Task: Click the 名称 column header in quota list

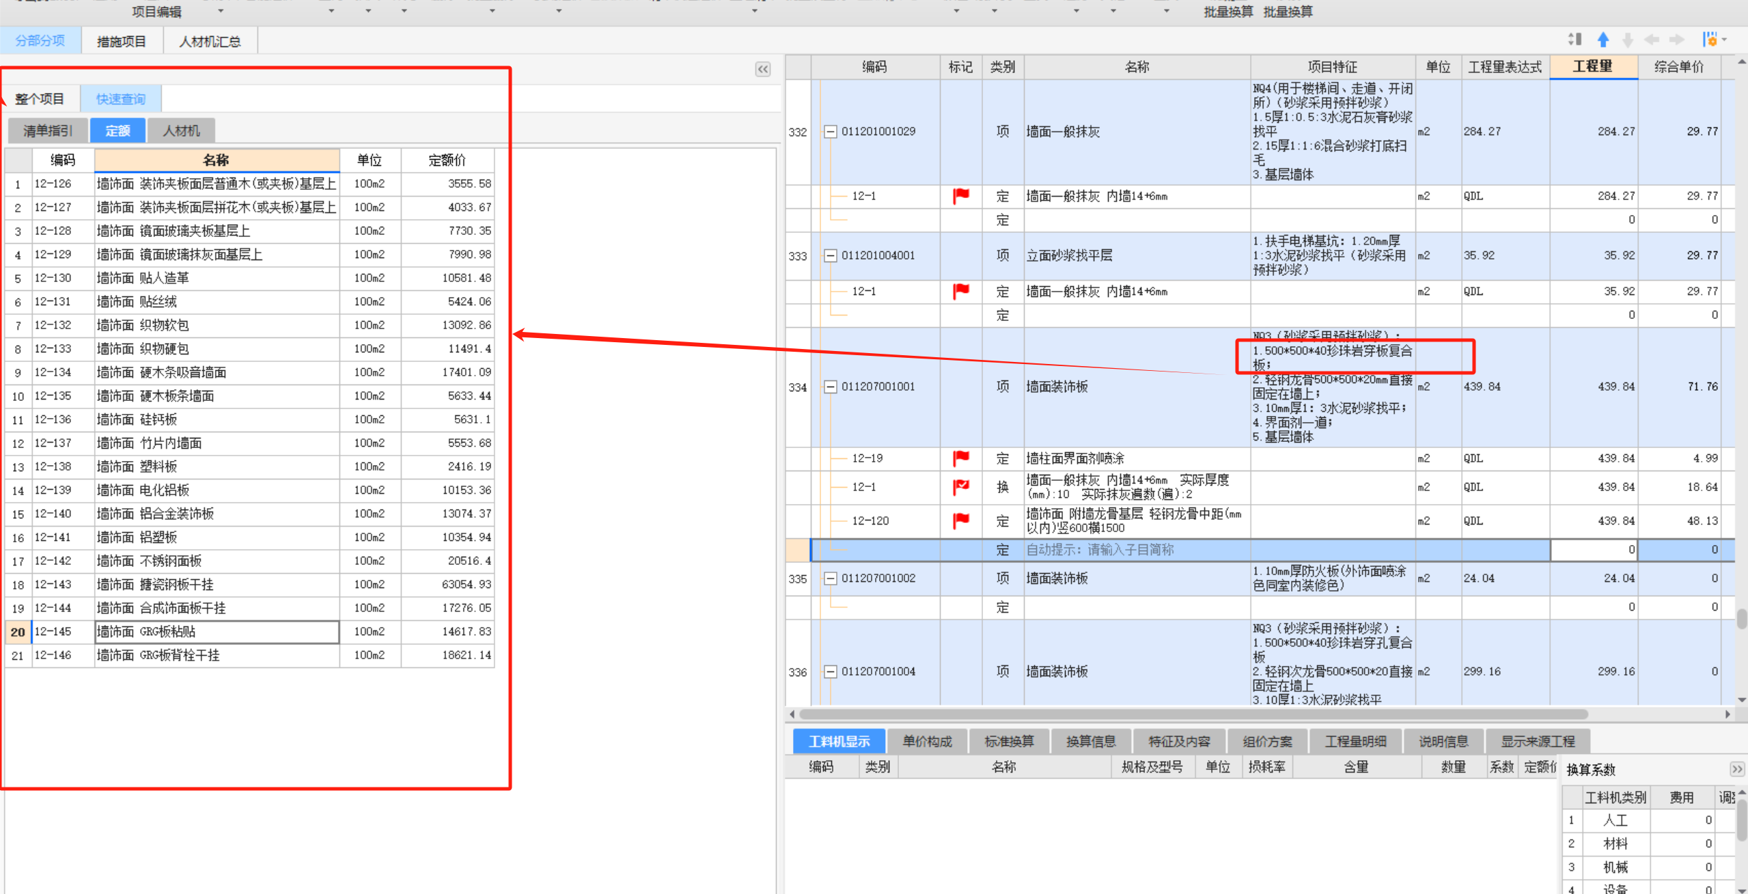Action: click(x=216, y=160)
